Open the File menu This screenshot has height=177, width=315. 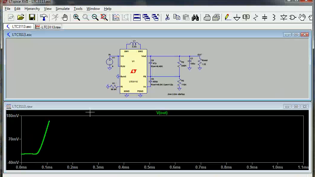7,9
